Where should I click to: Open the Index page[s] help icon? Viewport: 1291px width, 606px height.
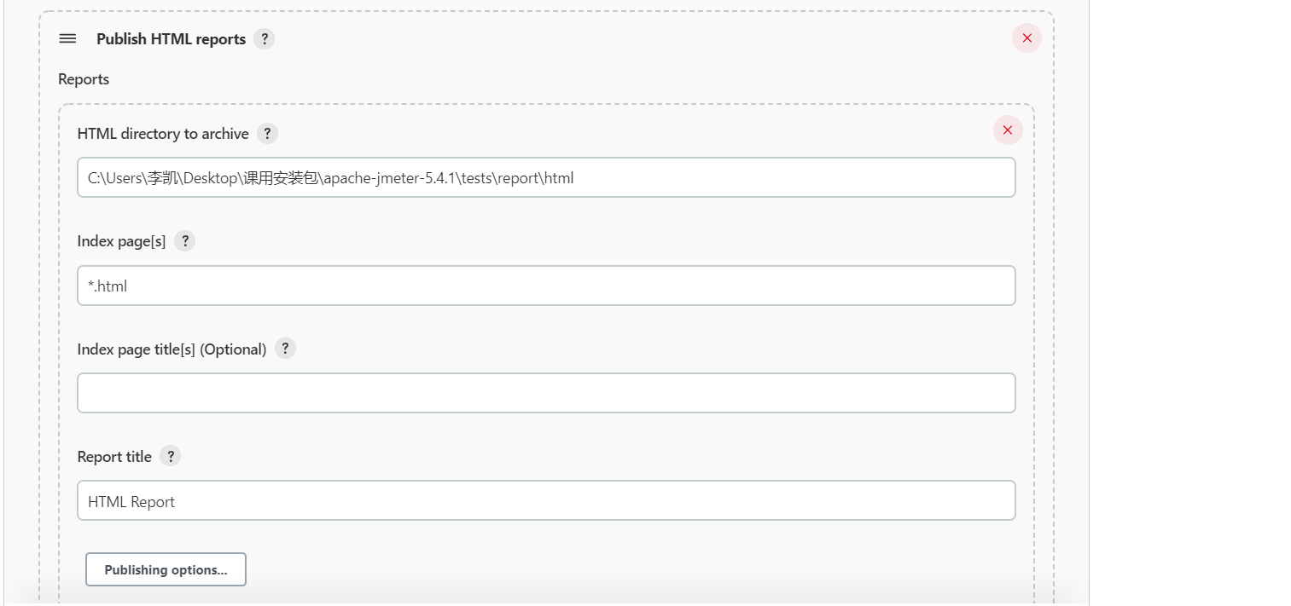184,241
